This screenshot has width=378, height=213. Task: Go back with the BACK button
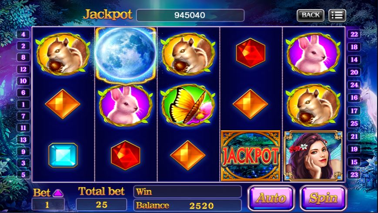[311, 15]
